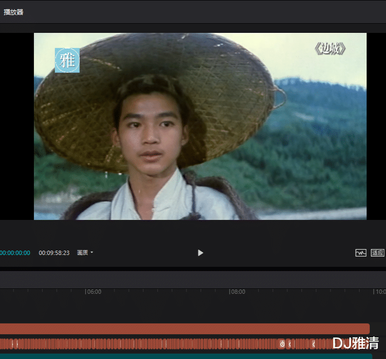Screen dimensions: 386x359
Task: Click total duration 00:09:58:23
Action: click(x=54, y=253)
